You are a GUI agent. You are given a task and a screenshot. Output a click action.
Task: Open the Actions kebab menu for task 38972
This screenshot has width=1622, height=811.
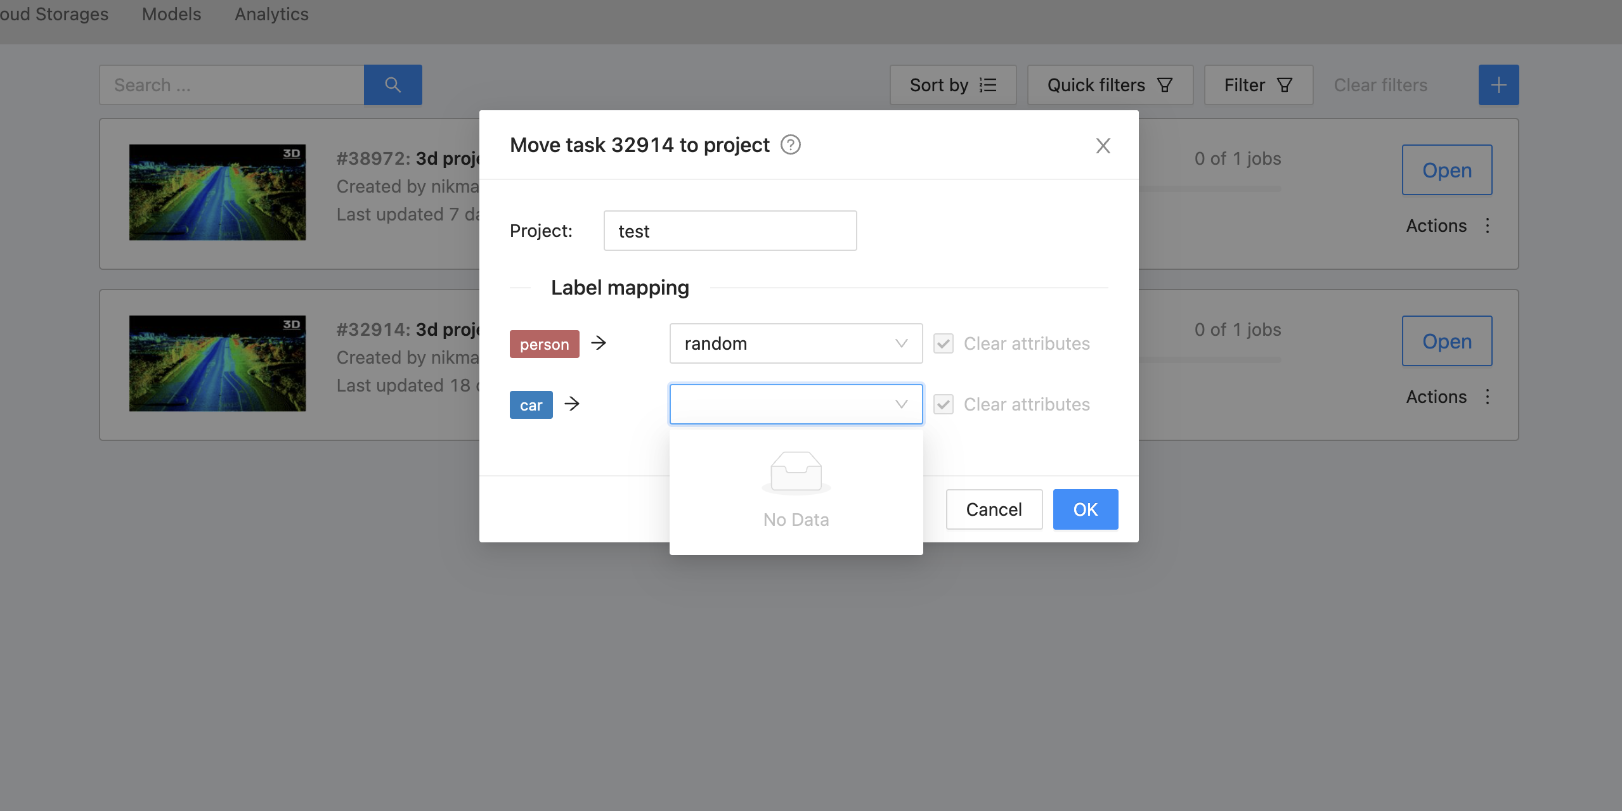point(1488,226)
